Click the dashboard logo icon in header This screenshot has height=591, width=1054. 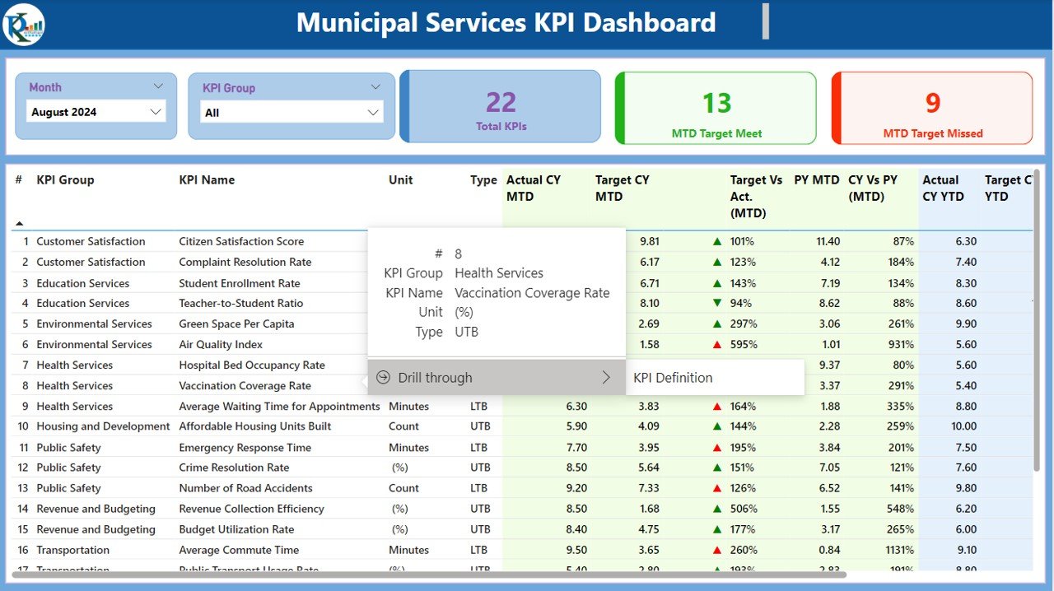(x=24, y=24)
